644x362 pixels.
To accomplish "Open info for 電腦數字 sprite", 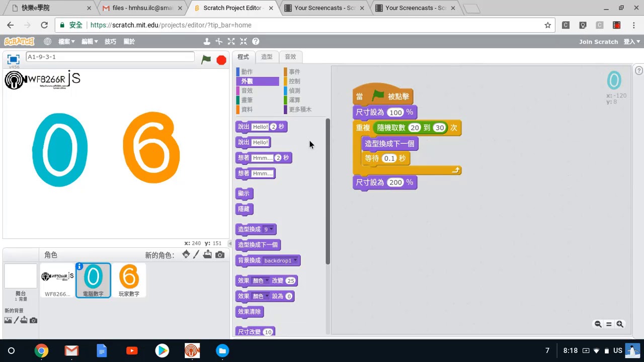I will tap(79, 266).
